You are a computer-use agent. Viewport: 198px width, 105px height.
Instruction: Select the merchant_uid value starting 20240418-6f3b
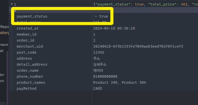point(138,46)
